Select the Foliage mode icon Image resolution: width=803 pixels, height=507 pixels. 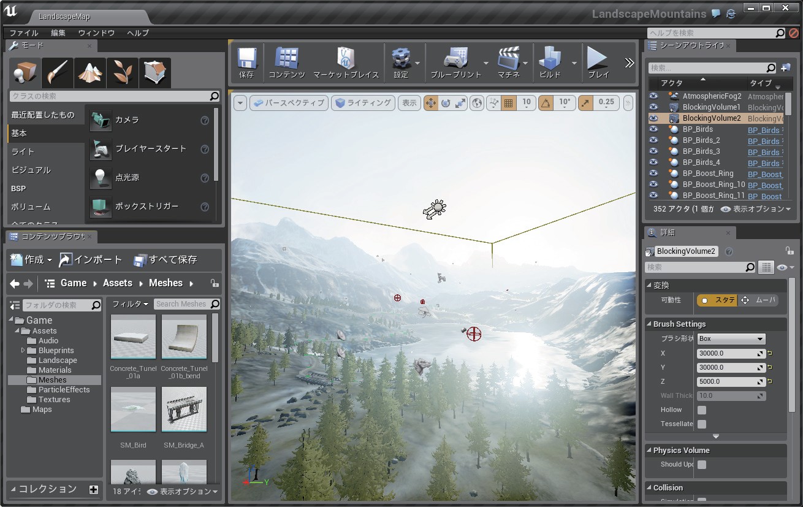[122, 74]
